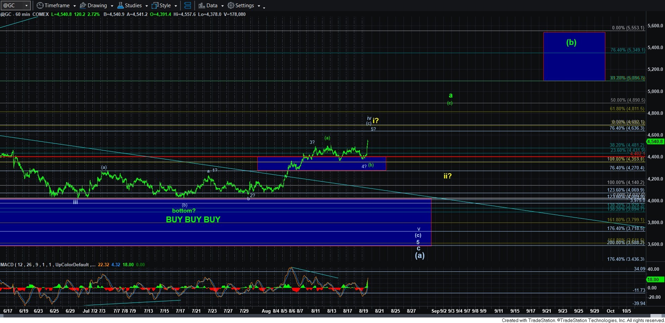Click the green 'bottom?' annotation
The height and width of the screenshot is (323, 665).
tap(184, 211)
